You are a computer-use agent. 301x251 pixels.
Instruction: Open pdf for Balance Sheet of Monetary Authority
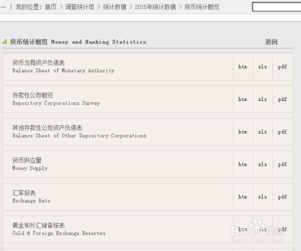282,67
